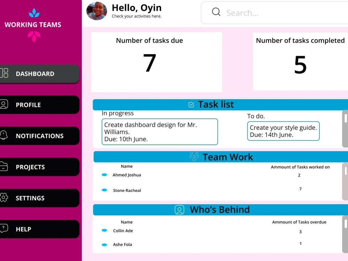This screenshot has width=348, height=261.
Task: Open the Number of tasks completed card
Action: (301, 61)
